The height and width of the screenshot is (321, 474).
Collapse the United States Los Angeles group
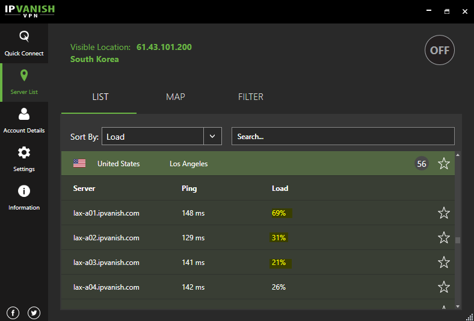click(x=258, y=163)
